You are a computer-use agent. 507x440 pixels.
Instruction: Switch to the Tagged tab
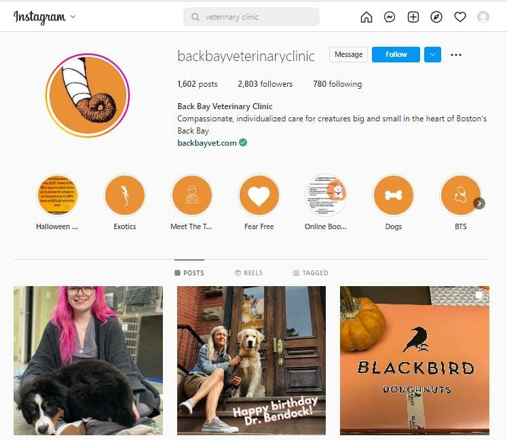coord(311,273)
